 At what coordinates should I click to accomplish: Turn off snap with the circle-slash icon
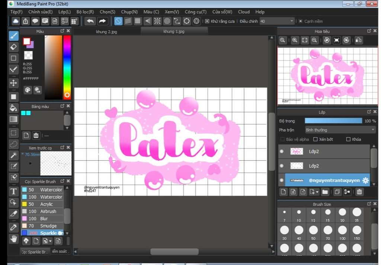118,21
